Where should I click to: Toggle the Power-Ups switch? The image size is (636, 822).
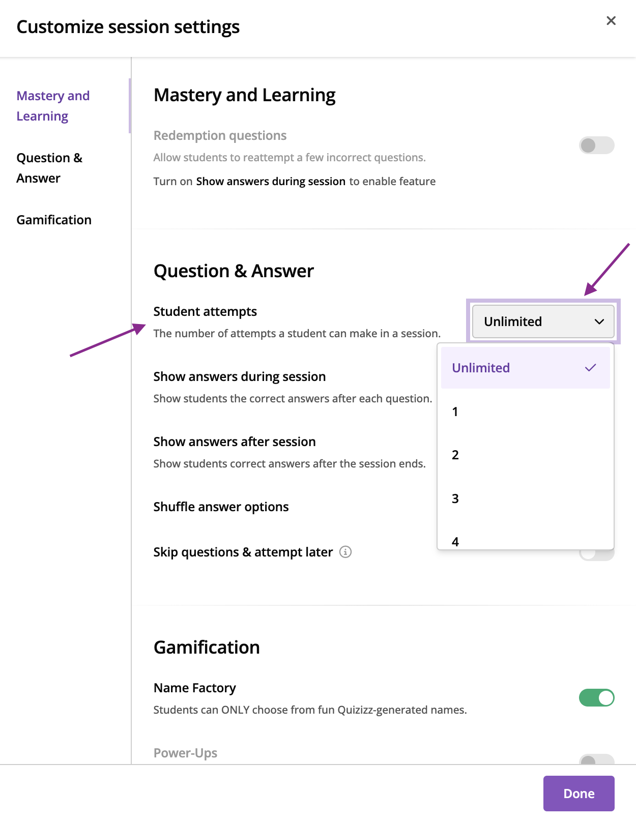[x=597, y=759]
